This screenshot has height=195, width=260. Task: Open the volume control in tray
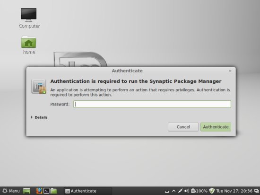(187, 191)
